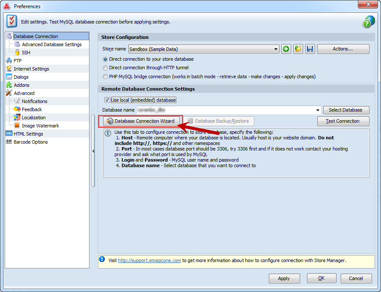
Task: Click the Addons puzzle piece icon
Action: (x=9, y=85)
